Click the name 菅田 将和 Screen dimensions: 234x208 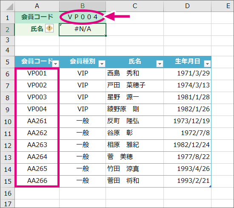123,181
